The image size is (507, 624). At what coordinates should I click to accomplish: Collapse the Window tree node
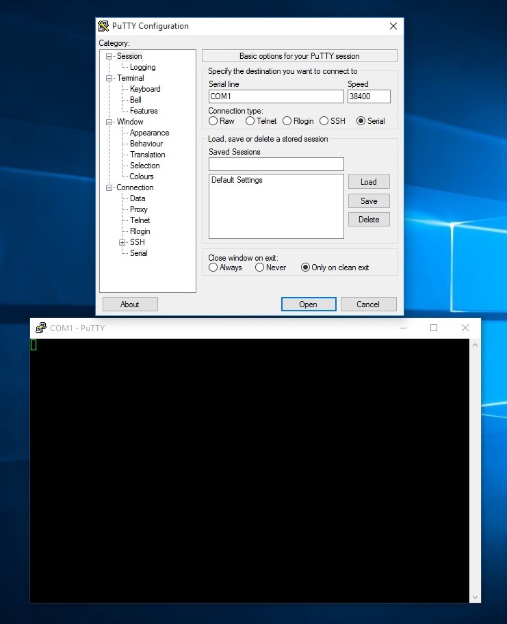point(109,122)
